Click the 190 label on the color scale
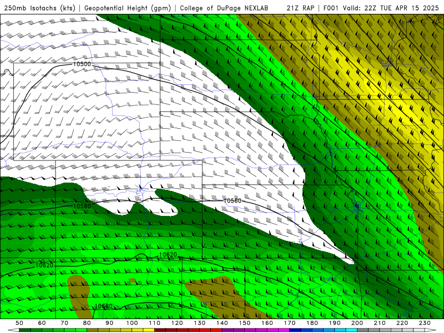 (x=335, y=323)
